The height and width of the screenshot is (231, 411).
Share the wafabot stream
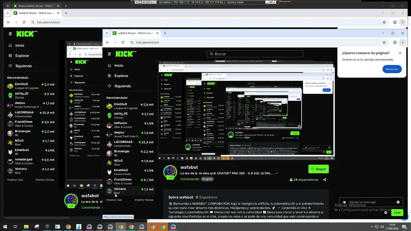tap(325, 180)
